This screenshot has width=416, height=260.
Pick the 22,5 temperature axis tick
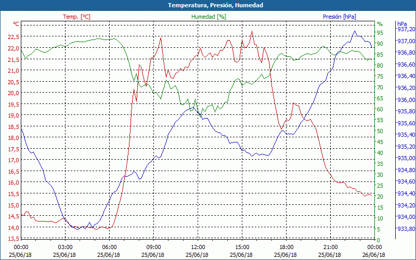coord(14,37)
